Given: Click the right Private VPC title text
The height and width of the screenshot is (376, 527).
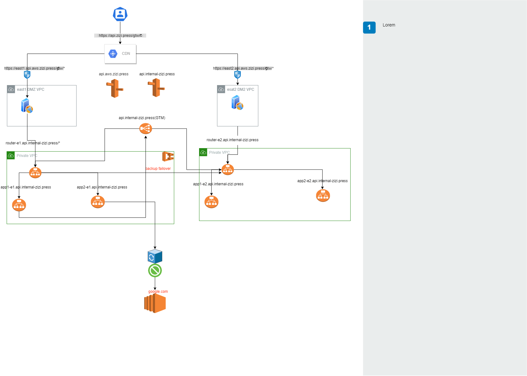Looking at the screenshot, I should [x=220, y=153].
